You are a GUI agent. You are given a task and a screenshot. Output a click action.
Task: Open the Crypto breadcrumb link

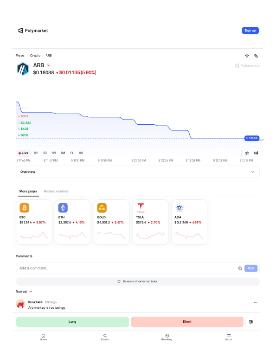35,56
